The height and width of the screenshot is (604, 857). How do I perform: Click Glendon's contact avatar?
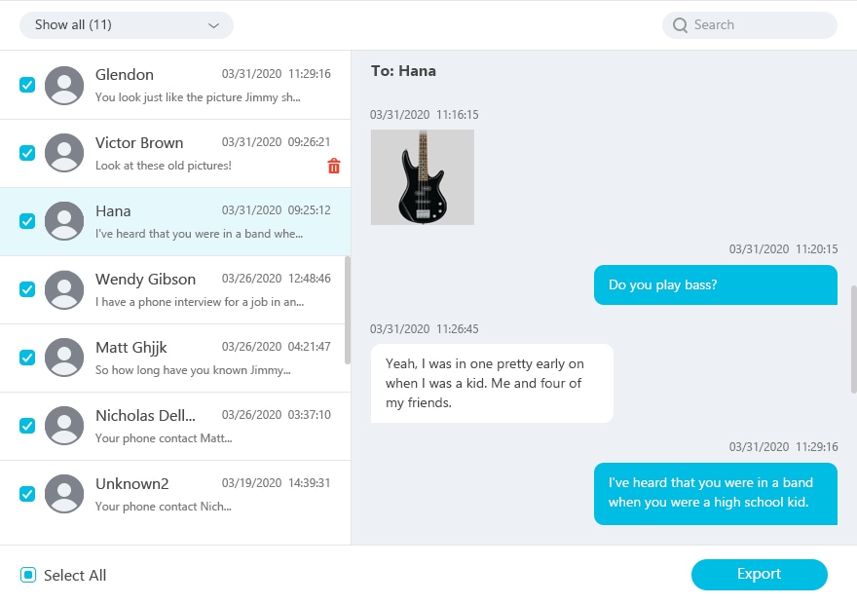click(x=64, y=86)
